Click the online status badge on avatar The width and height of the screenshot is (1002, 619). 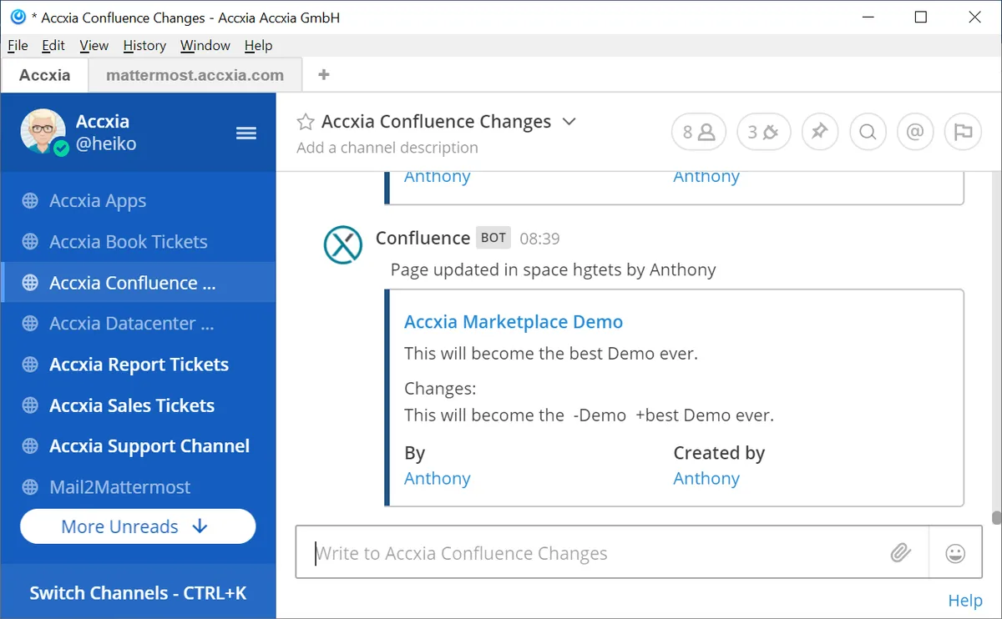(61, 148)
